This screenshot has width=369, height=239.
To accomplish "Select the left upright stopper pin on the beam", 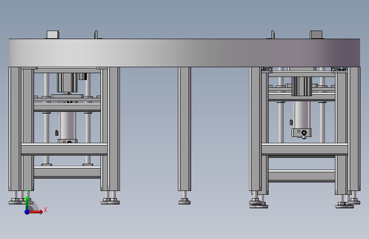I will point(96,35).
